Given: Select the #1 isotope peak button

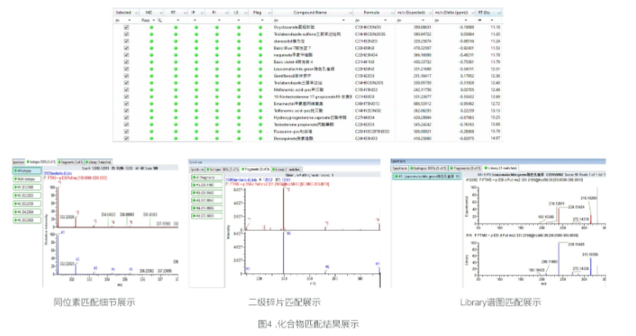Looking at the screenshot, I should pos(27,187).
